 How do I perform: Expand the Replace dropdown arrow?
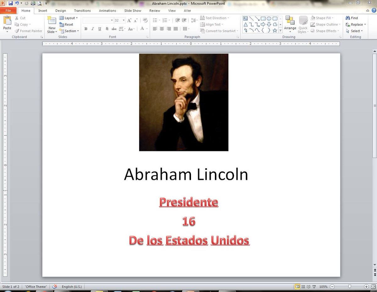[365, 24]
